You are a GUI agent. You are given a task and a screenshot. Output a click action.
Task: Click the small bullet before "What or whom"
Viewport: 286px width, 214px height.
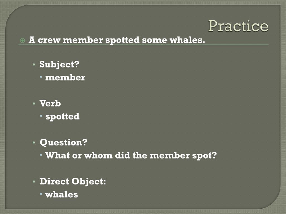(41, 155)
